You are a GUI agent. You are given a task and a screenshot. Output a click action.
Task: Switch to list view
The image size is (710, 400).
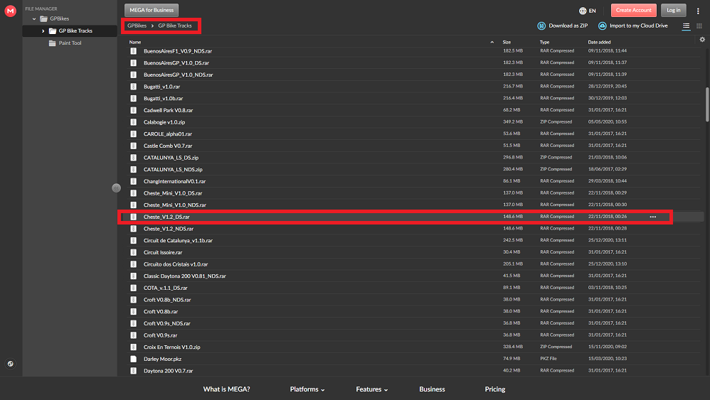686,26
